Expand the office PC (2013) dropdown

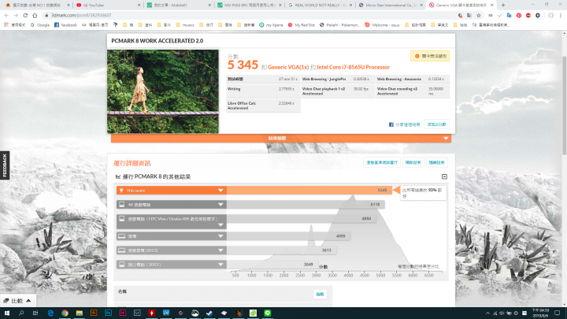point(220,265)
